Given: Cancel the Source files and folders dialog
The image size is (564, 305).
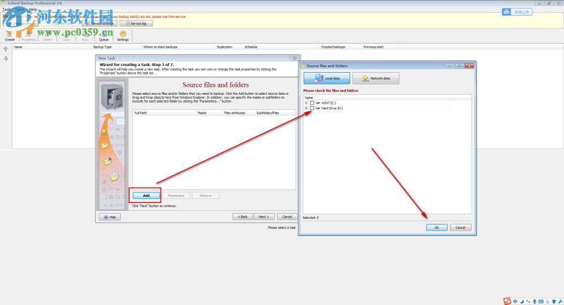Looking at the screenshot, I should click(x=460, y=228).
